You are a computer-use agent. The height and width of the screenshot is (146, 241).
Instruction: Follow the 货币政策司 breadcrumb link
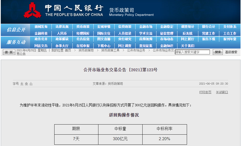[86, 50]
